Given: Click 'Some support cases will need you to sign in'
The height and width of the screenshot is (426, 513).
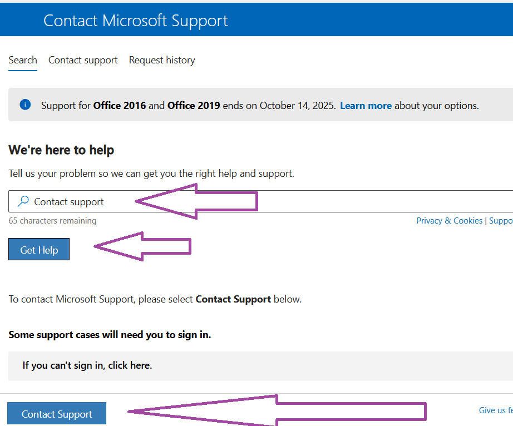Looking at the screenshot, I should click(x=110, y=335).
